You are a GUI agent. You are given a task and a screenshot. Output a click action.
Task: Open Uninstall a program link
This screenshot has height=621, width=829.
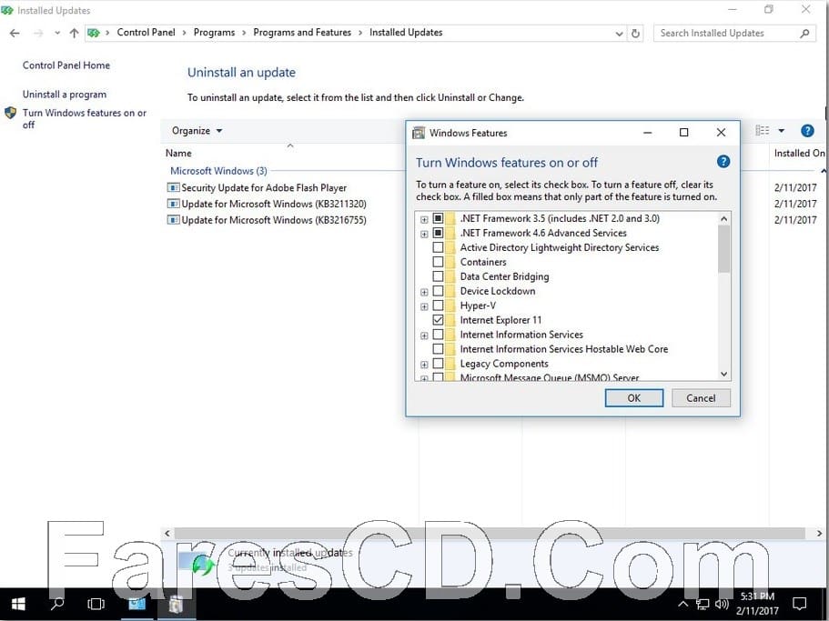point(65,95)
